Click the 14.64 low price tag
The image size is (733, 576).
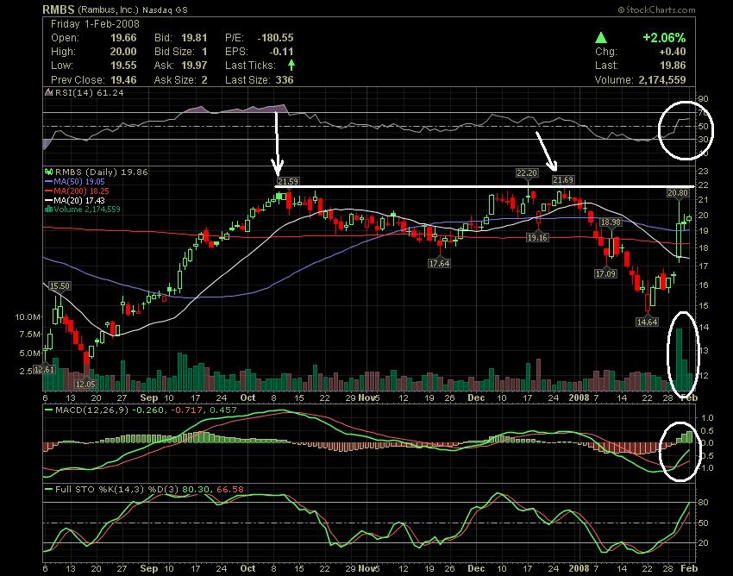[x=647, y=322]
